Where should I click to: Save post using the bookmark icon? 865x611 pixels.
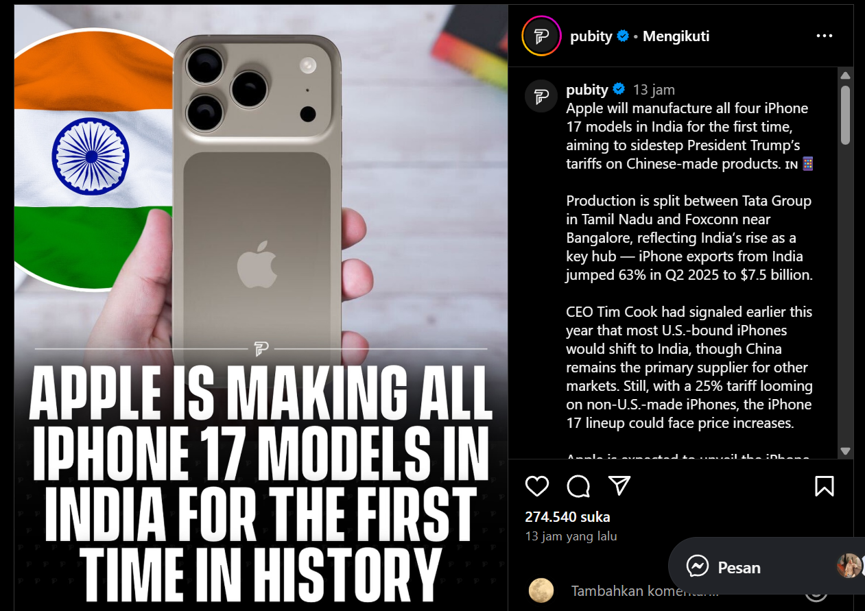coord(824,486)
